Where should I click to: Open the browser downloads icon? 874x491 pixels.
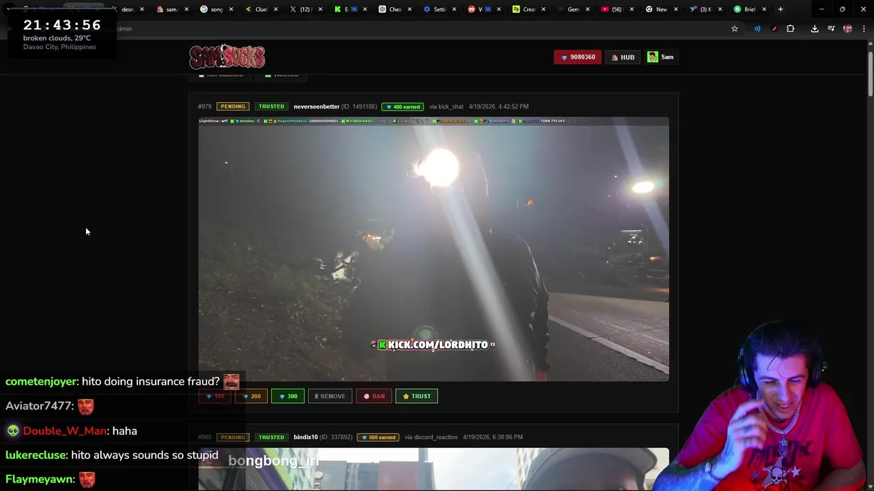pos(815,29)
